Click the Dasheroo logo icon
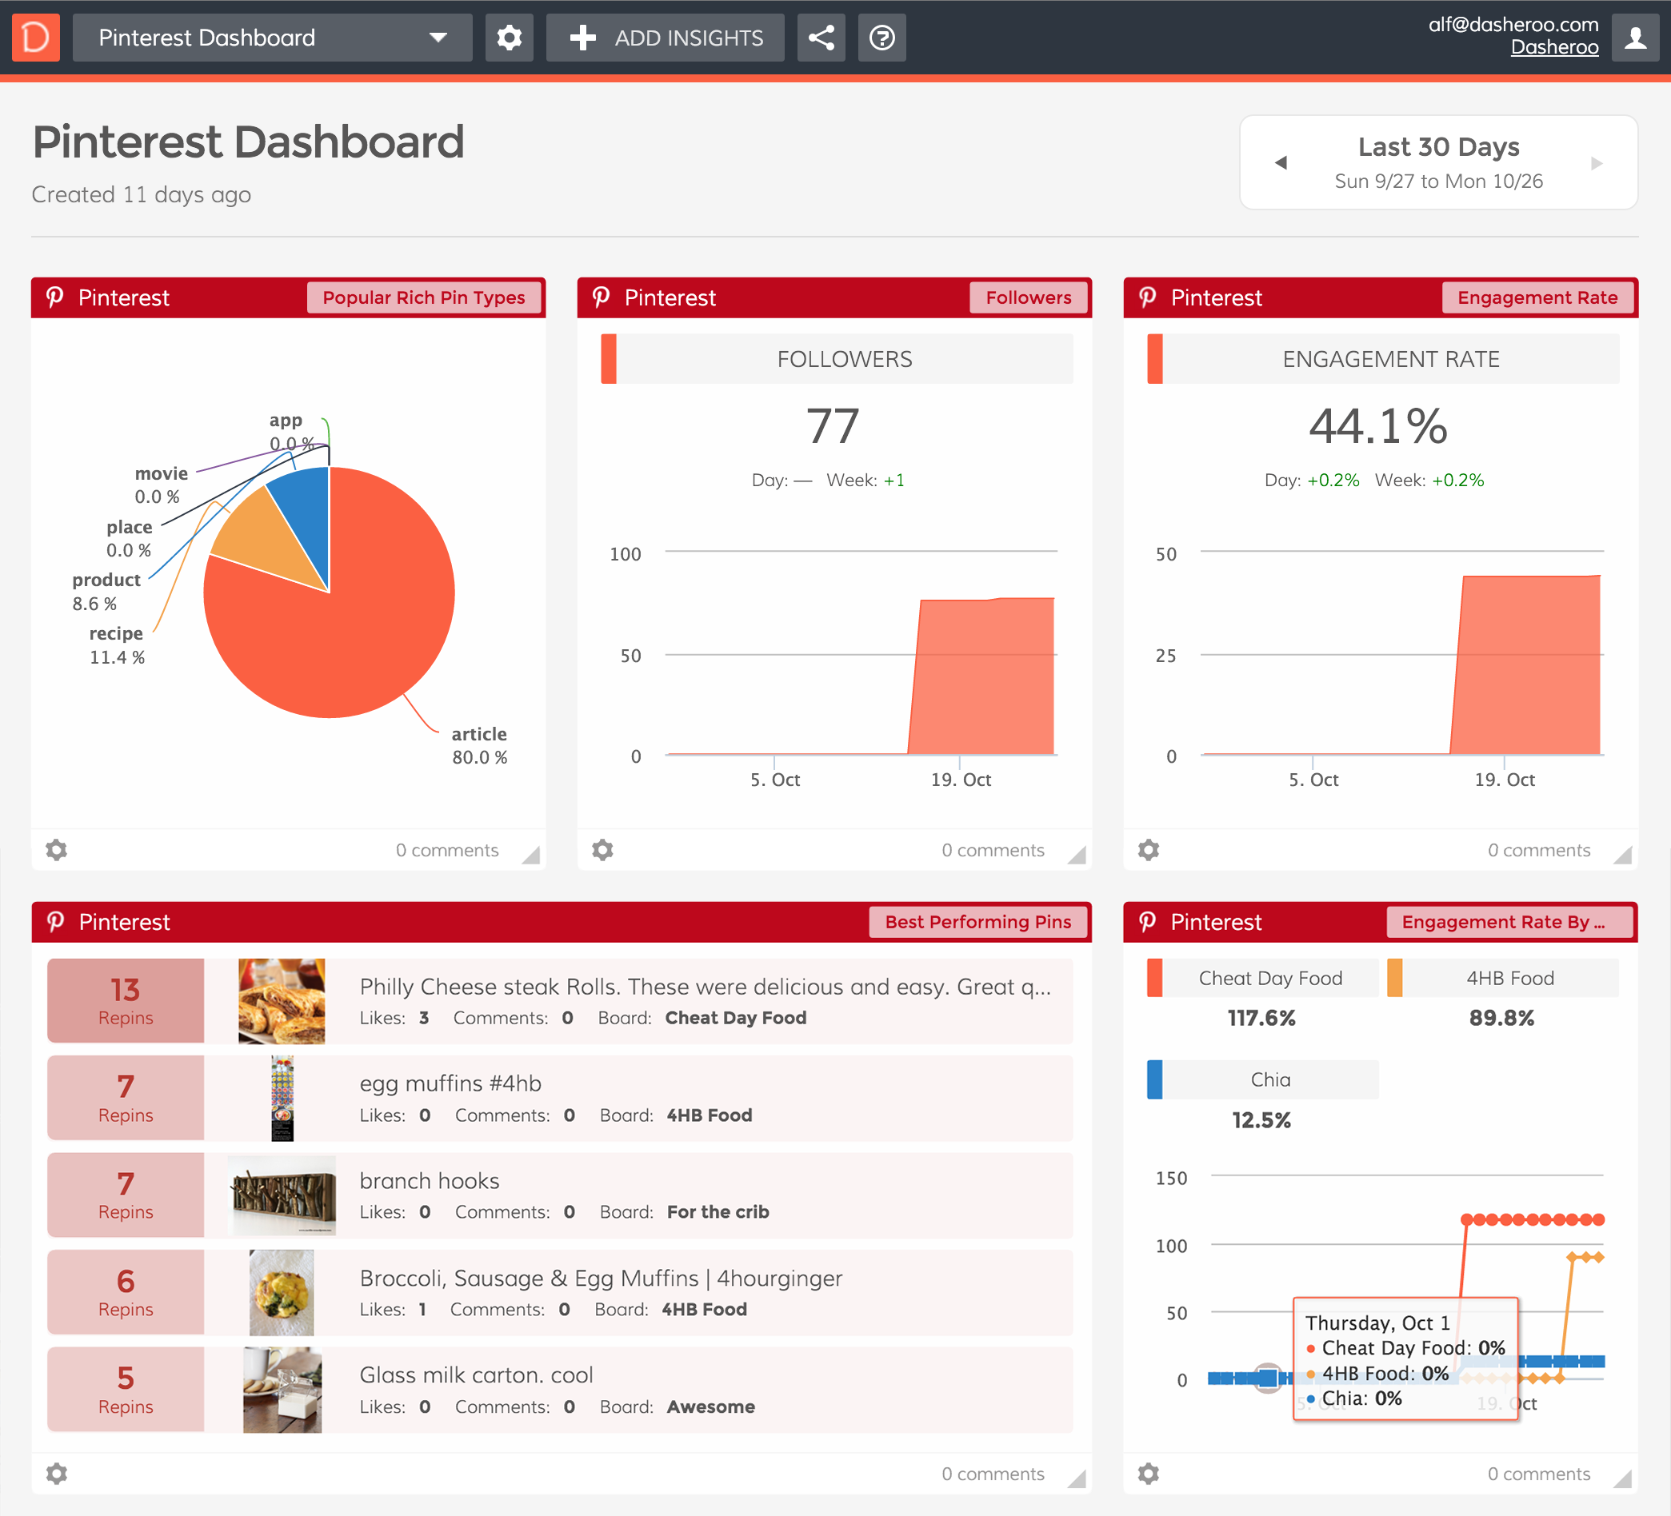Viewport: 1671px width, 1516px height. tap(36, 38)
